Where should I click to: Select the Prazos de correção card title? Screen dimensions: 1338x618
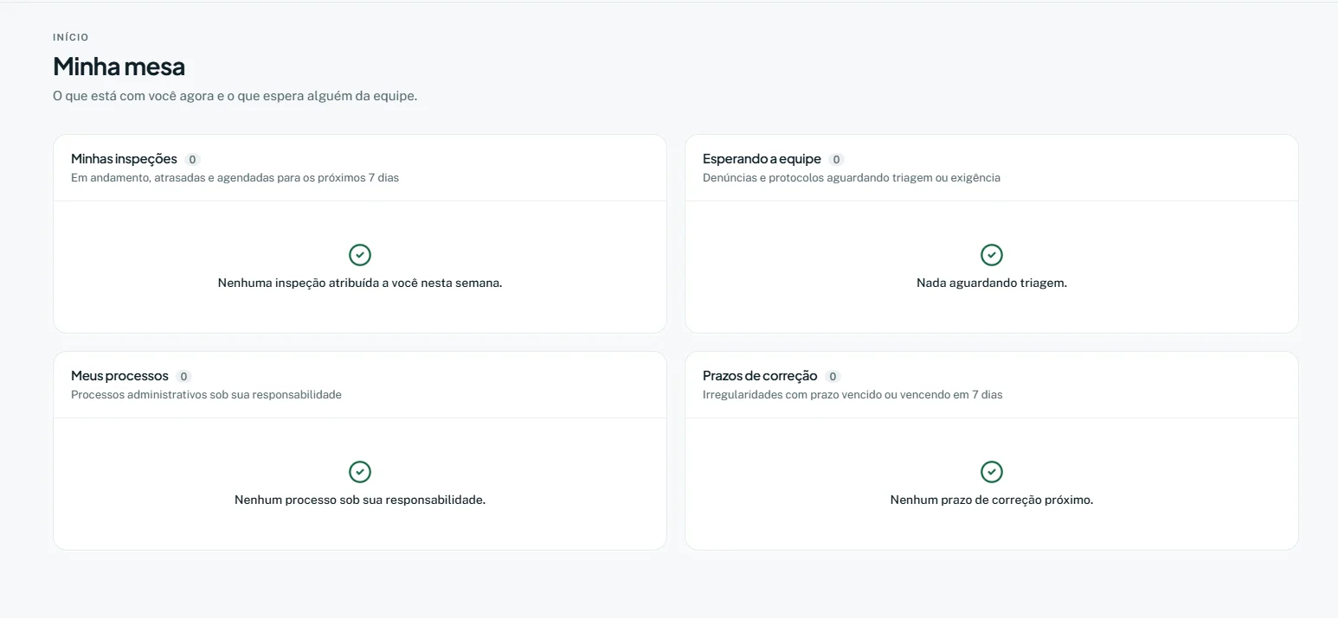tap(760, 376)
